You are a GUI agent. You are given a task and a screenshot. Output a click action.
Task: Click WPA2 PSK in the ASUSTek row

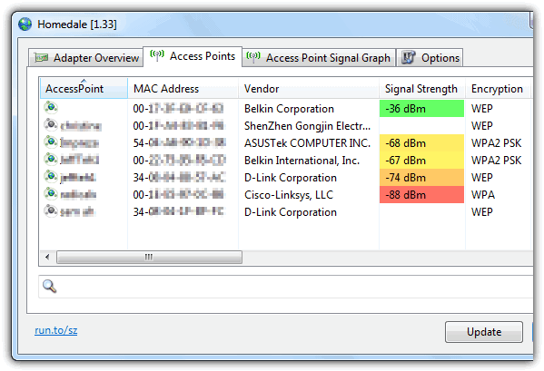point(496,143)
